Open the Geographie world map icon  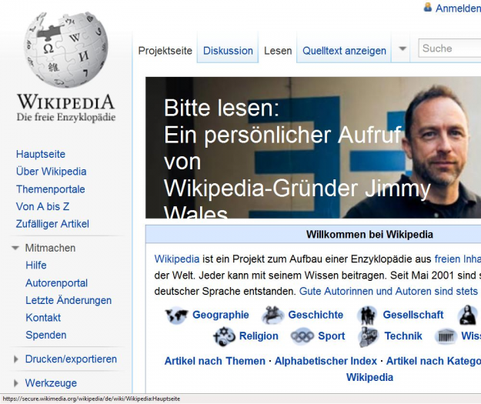pyautogui.click(x=177, y=315)
